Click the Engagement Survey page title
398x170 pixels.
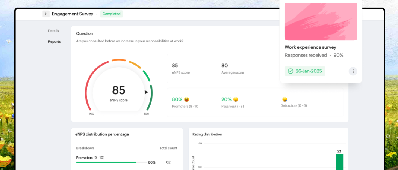72,14
